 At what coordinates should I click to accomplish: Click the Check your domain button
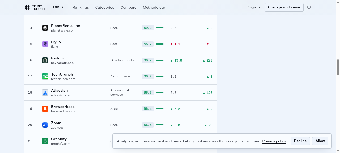[x=284, y=7]
